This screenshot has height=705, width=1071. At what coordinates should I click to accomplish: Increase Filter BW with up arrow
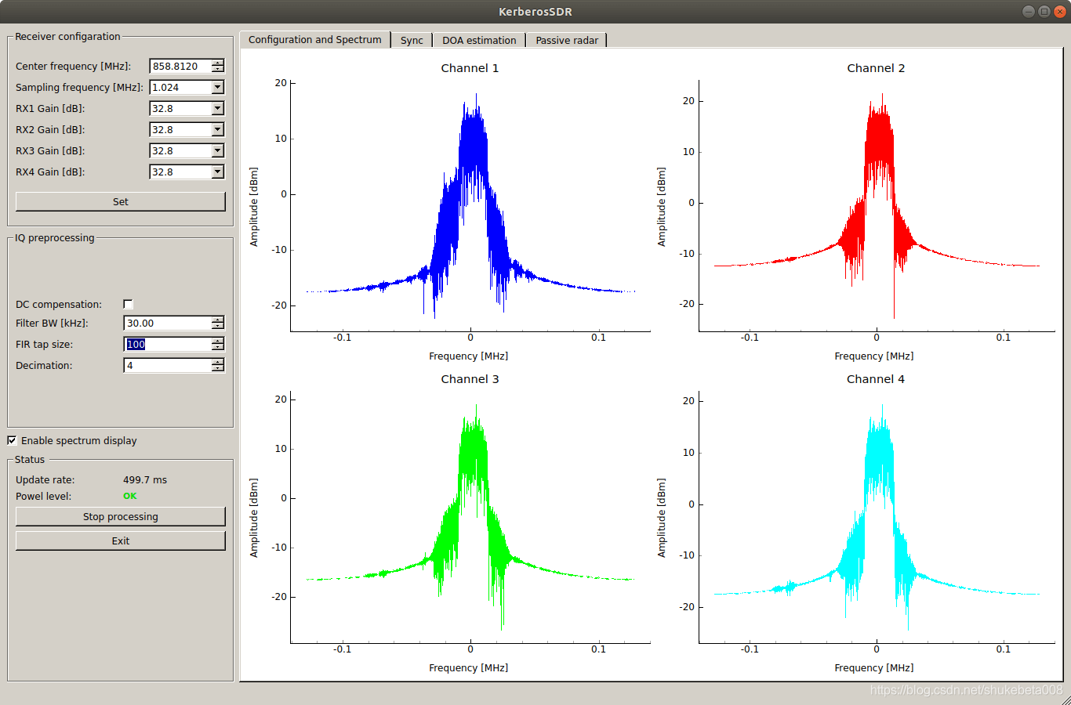click(218, 320)
